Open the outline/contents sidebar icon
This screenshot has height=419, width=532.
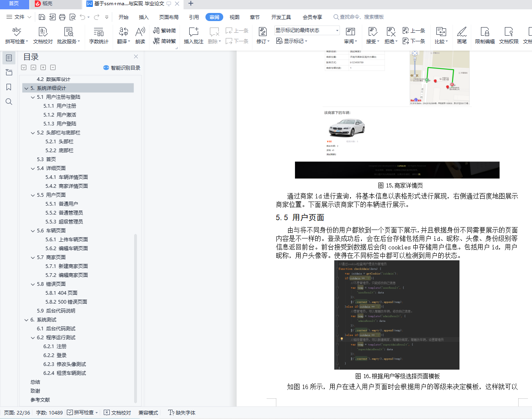9,58
